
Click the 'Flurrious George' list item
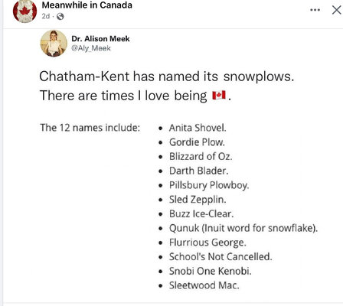pyautogui.click(x=207, y=243)
